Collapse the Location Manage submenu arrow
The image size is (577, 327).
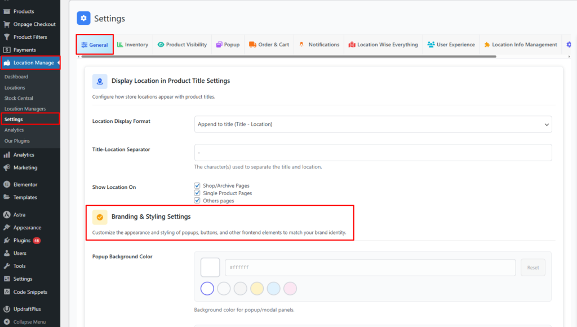coord(59,63)
